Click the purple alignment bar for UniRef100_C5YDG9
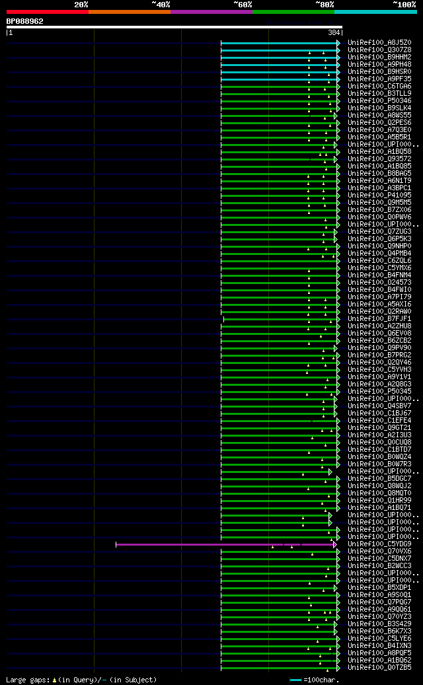423x685 pixels. [x=225, y=544]
